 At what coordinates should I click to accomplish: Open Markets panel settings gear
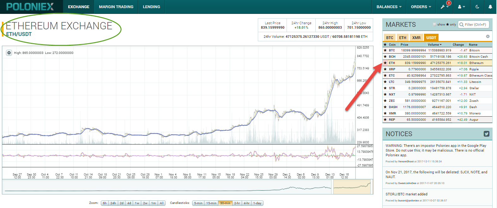click(x=488, y=37)
